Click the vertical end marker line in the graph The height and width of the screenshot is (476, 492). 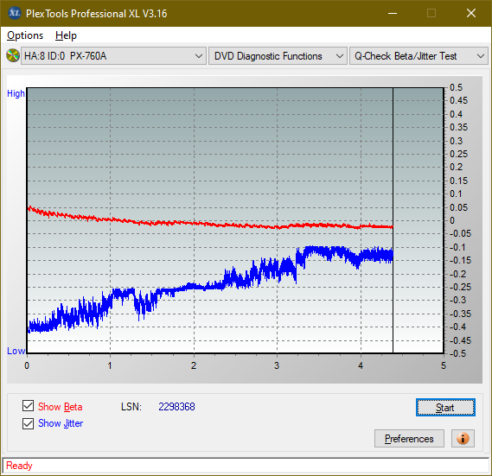point(393,220)
